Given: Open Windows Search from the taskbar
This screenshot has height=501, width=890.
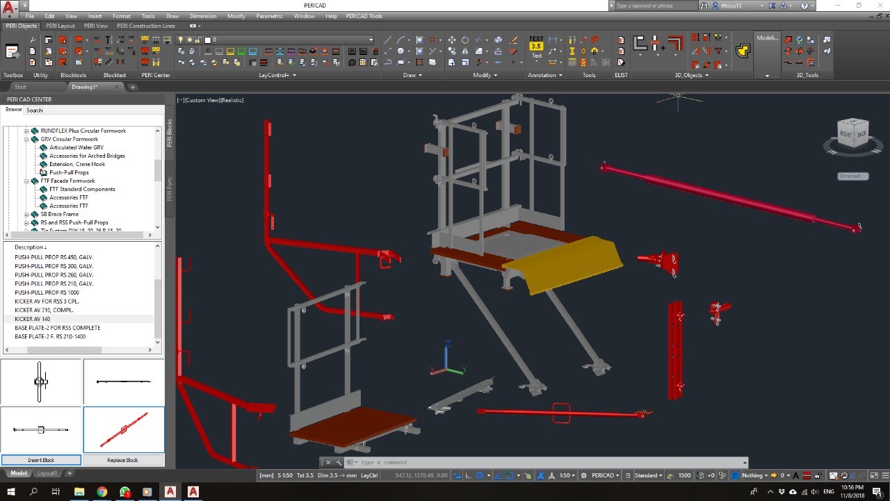Looking at the screenshot, I should point(33,491).
